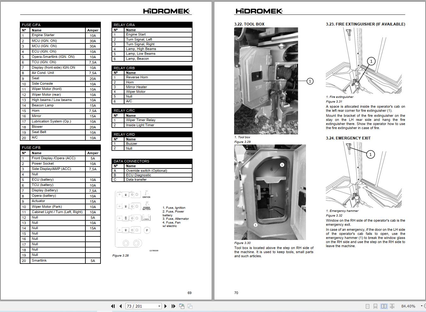Click the Lamp, Beacon relay entry
The image size is (426, 312).
[137, 59]
